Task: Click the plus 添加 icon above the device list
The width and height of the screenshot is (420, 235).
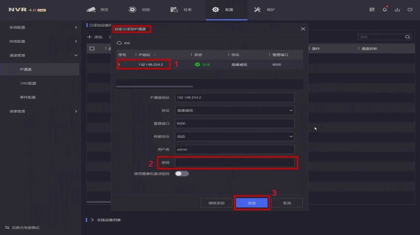Action: point(90,37)
